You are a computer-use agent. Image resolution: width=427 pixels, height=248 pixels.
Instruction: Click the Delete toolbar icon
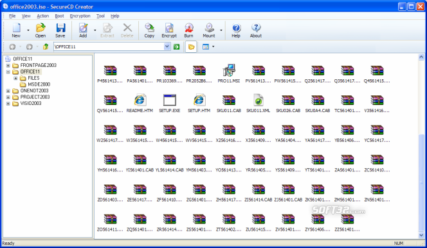pos(127,30)
